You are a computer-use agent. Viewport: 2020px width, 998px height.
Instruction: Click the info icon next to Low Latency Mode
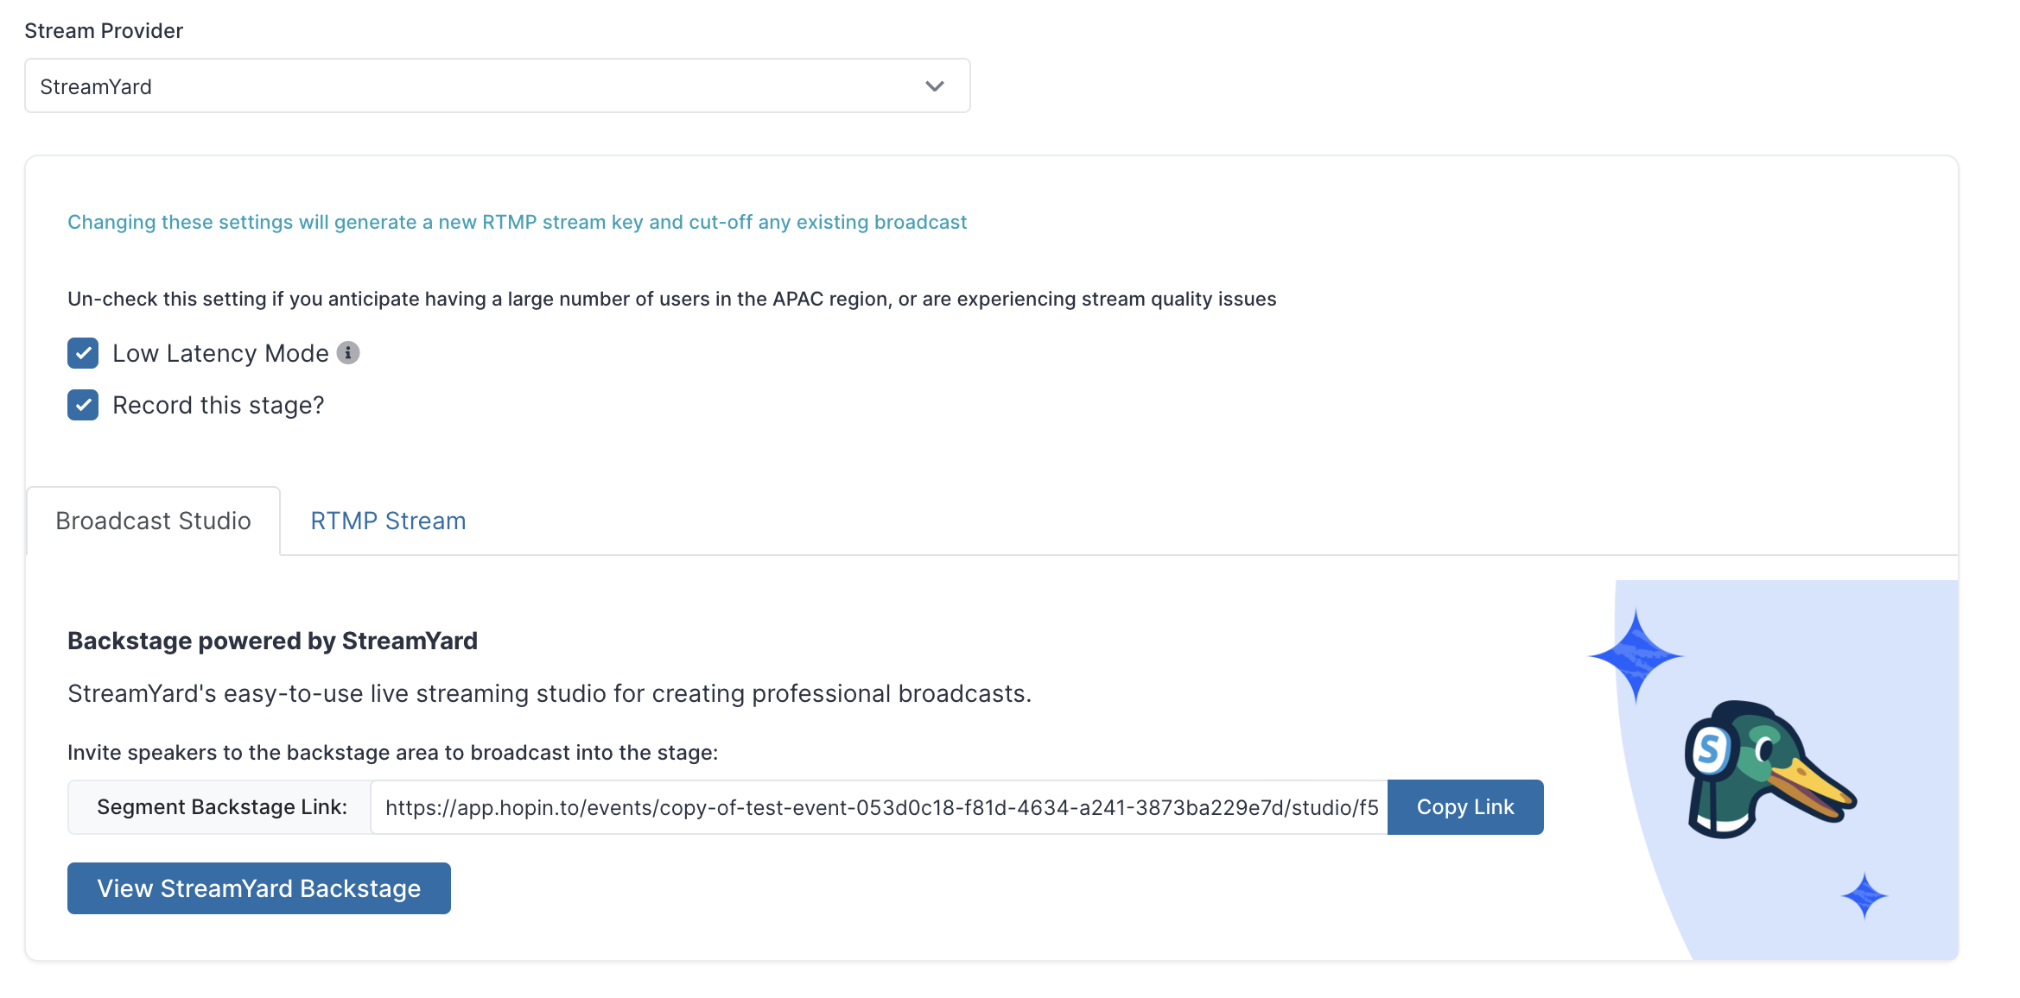coord(348,353)
